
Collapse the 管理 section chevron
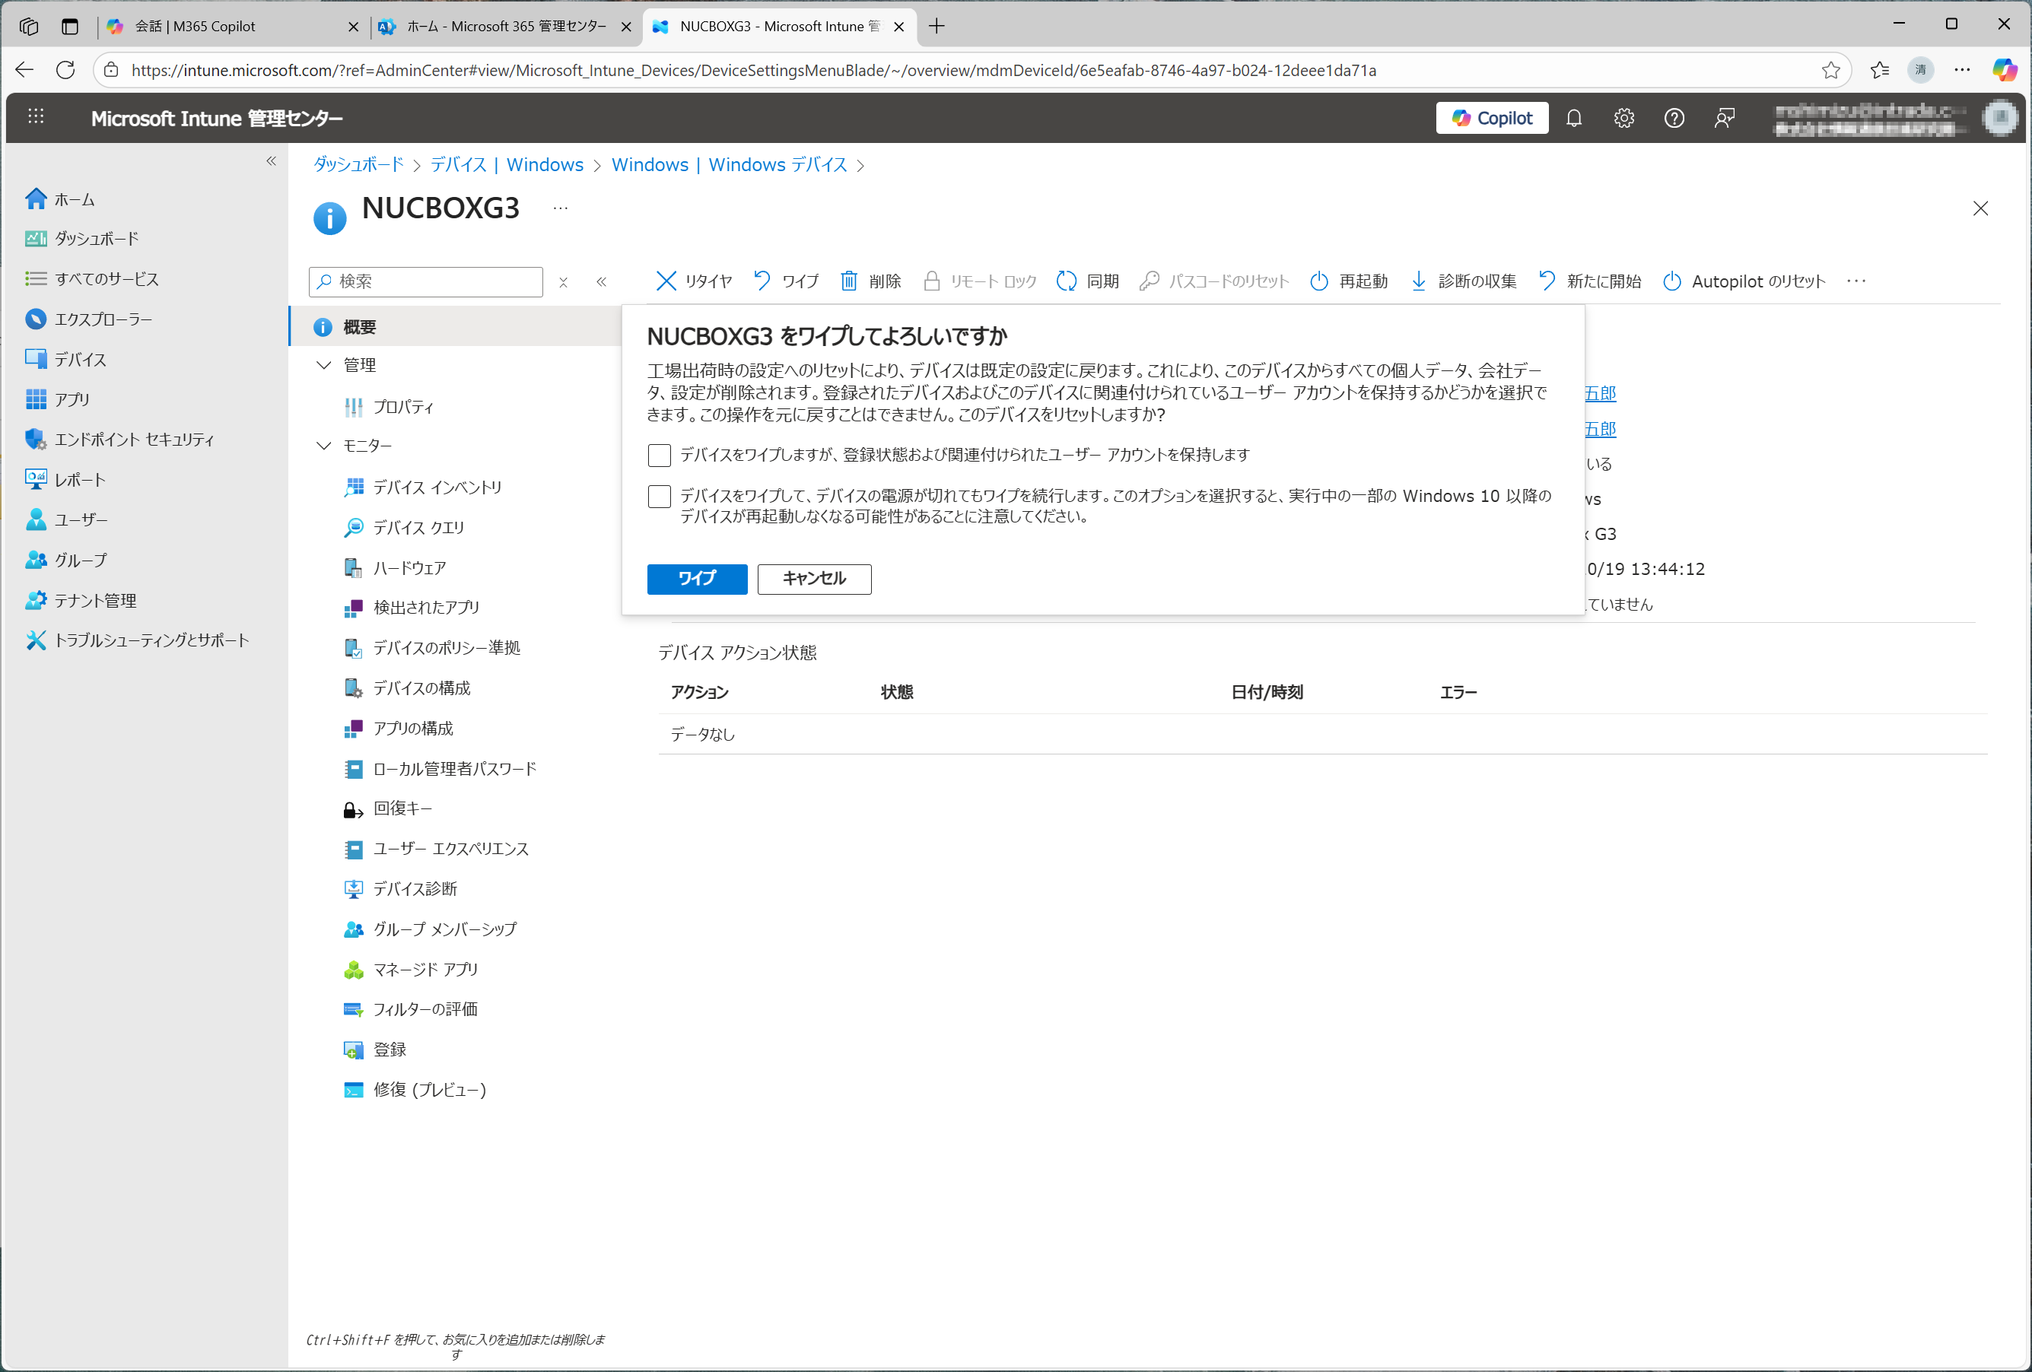click(x=323, y=365)
